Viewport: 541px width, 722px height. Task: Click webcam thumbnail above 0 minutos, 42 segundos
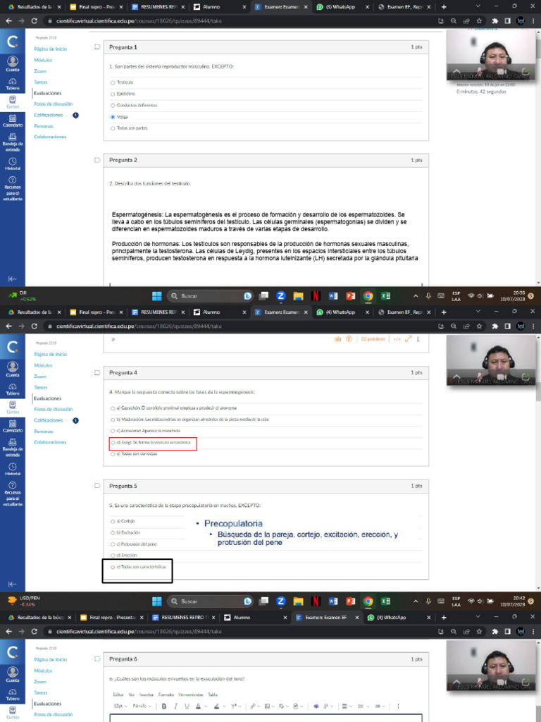coord(491,55)
